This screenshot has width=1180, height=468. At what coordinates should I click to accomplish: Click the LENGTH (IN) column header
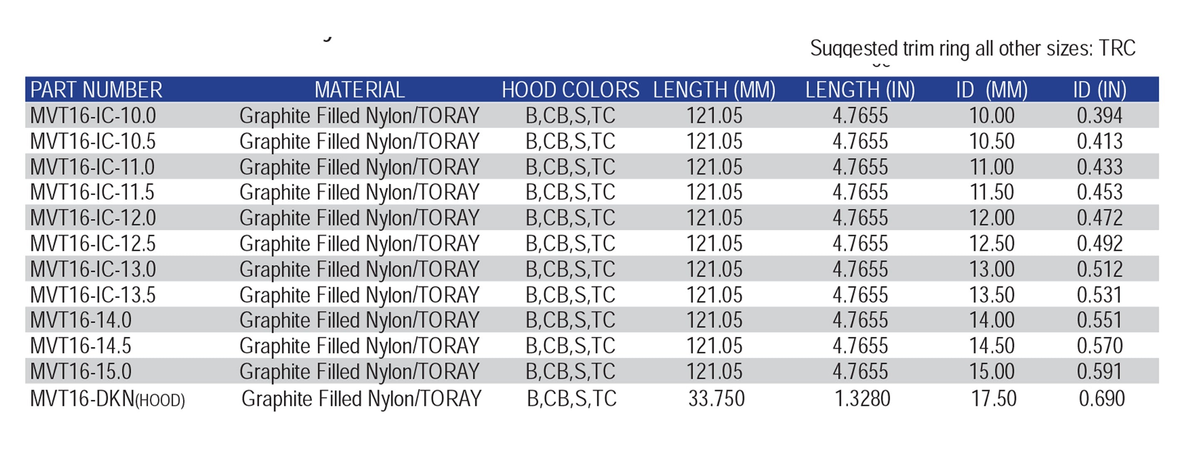click(860, 90)
